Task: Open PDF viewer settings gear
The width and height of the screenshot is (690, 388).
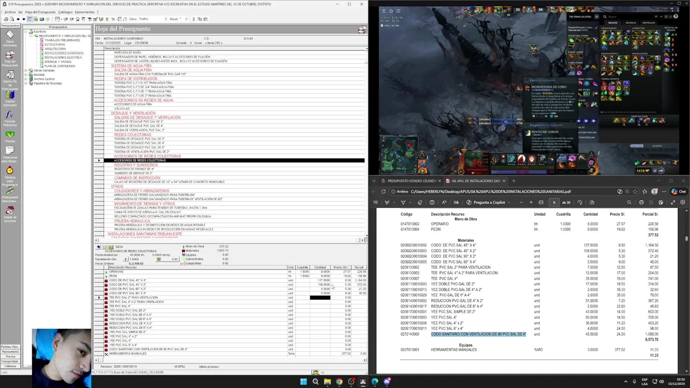Action: [x=682, y=202]
